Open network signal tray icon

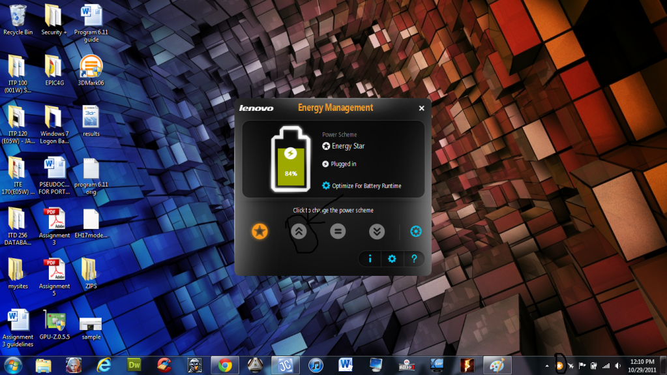click(x=606, y=366)
